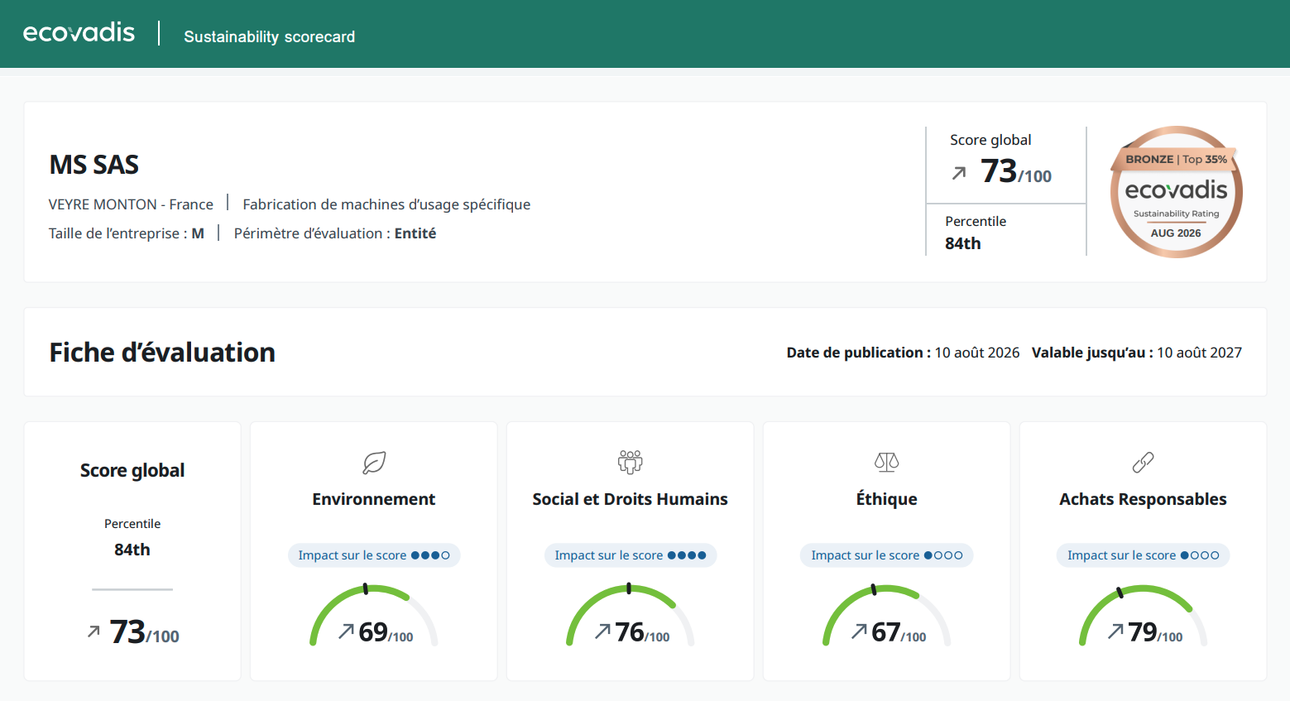Click the Achats Responsables chain link icon
The height and width of the screenshot is (701, 1290).
pos(1143,463)
